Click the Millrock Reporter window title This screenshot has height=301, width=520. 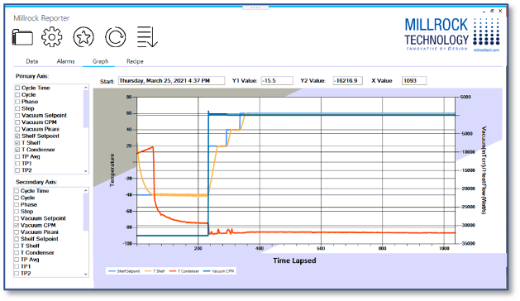[x=41, y=18]
